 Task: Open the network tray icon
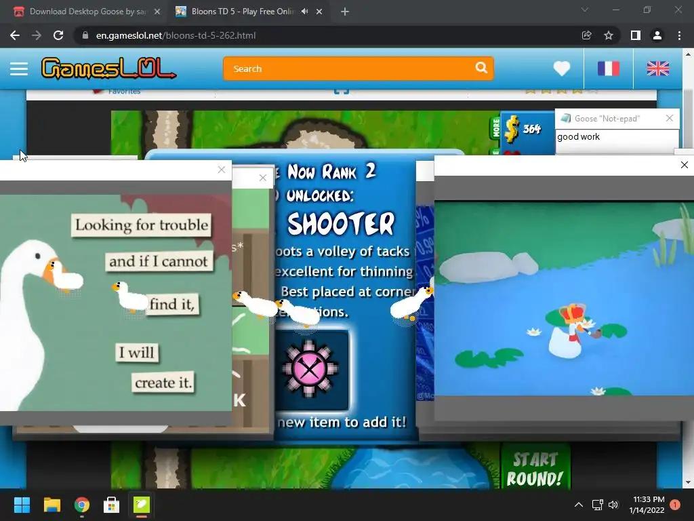(x=598, y=505)
